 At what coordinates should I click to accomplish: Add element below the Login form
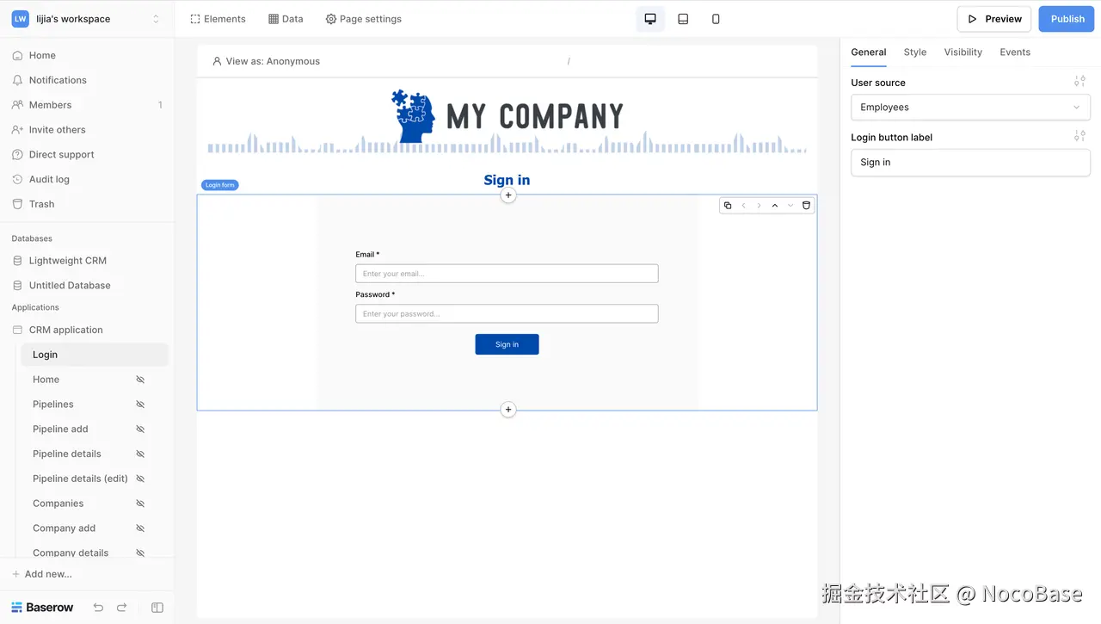pos(508,410)
